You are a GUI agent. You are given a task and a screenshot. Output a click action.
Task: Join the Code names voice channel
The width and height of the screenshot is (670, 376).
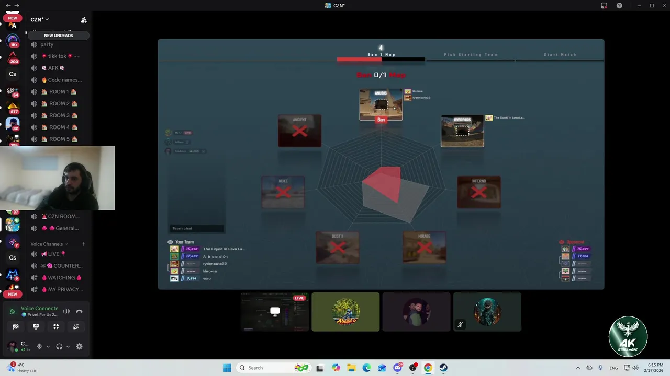tap(59, 80)
